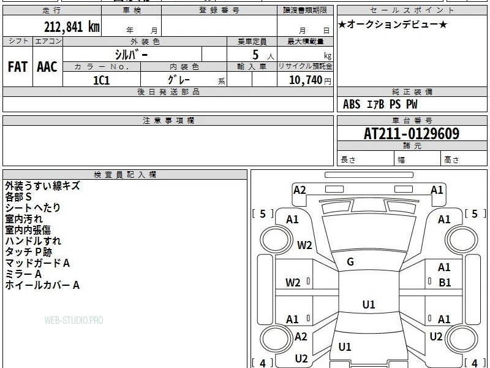The width and height of the screenshot is (490, 368).
Task: Click the 最大積載量 header
Action: point(305,42)
